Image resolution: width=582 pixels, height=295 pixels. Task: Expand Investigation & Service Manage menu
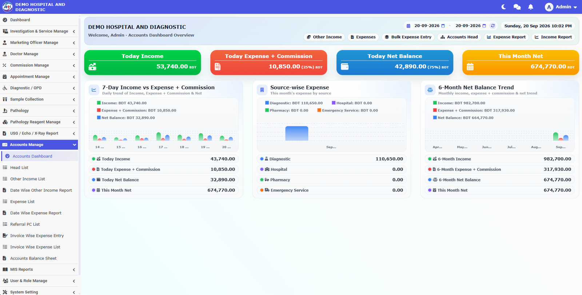click(x=39, y=31)
